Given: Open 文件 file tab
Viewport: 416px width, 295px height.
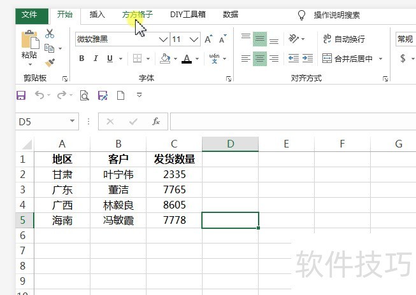Looking at the screenshot, I should 32,15.
